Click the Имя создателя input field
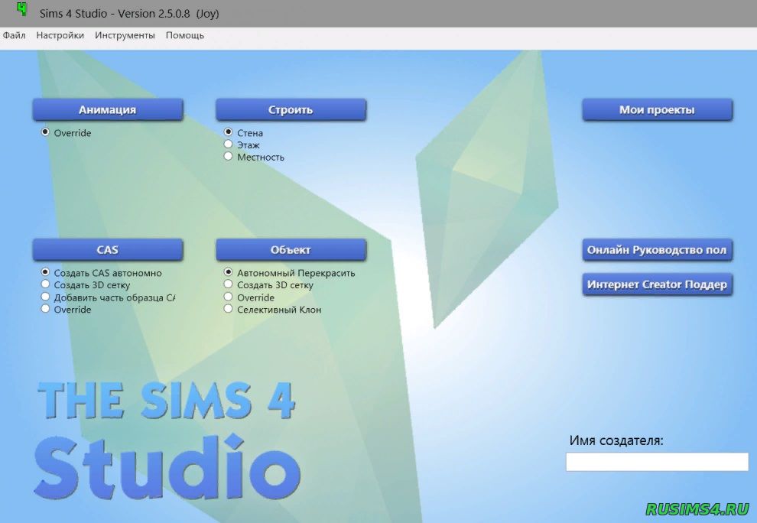The width and height of the screenshot is (757, 523). point(656,462)
